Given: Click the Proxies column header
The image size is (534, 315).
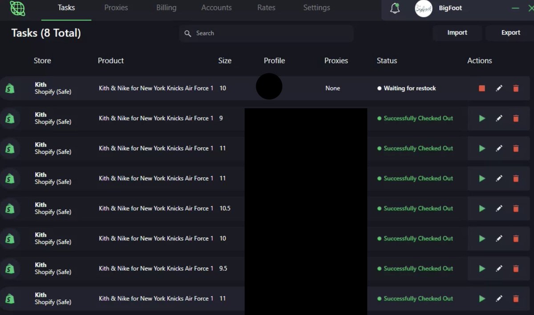Looking at the screenshot, I should (x=336, y=61).
